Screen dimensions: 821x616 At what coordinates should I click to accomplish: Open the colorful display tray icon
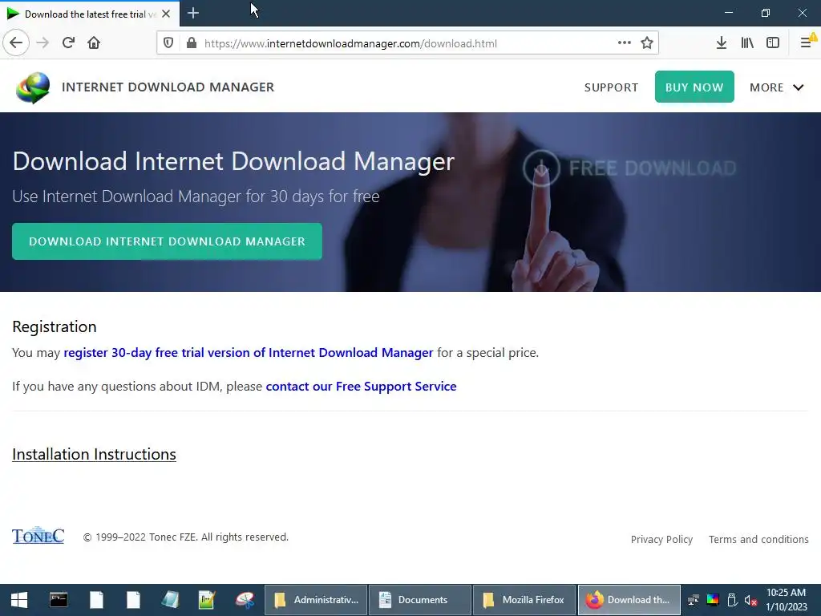713,600
